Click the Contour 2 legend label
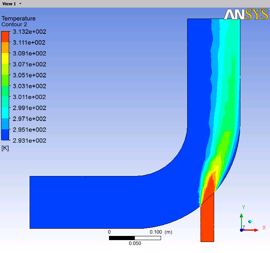The image size is (270, 253). pyautogui.click(x=14, y=24)
